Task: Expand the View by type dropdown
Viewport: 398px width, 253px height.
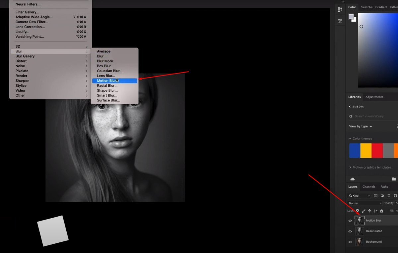Action: (x=361, y=126)
